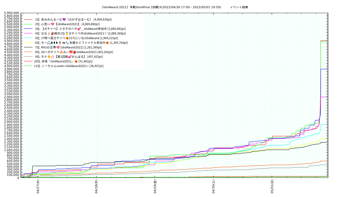Screen dimensions: 351x197
Task: Click the magenta line sample for 4位
Action: (28, 33)
